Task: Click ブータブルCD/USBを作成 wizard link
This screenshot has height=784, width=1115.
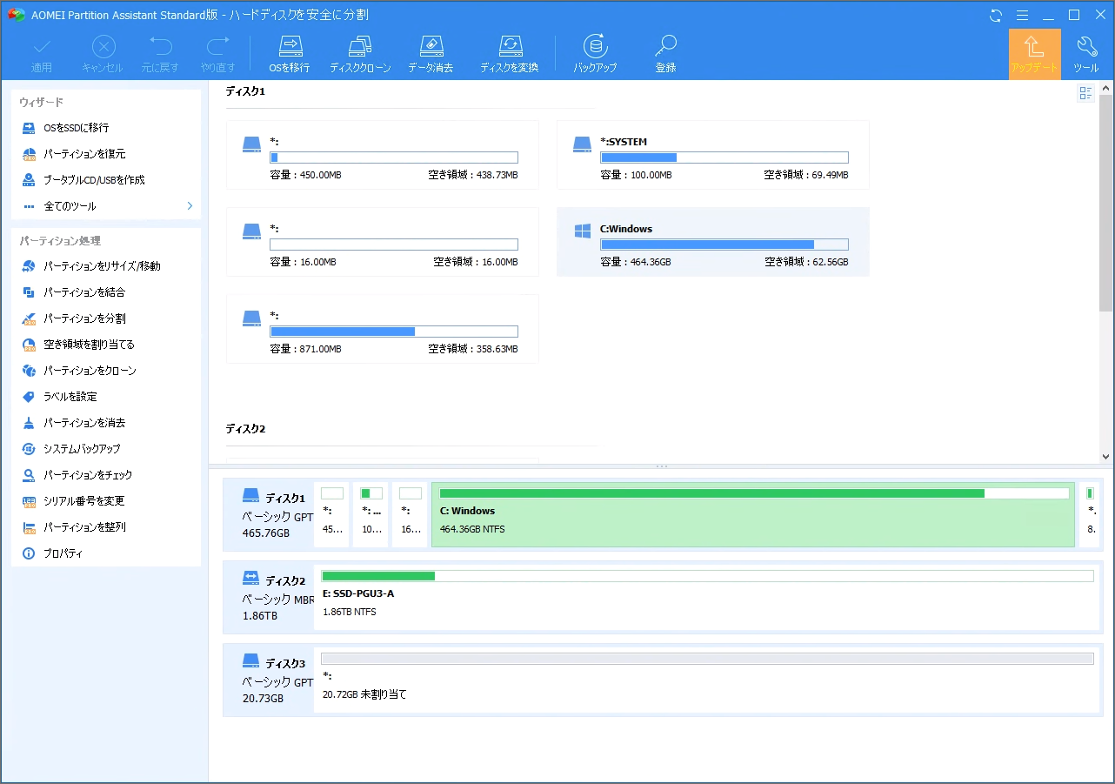Action: pyautogui.click(x=94, y=180)
